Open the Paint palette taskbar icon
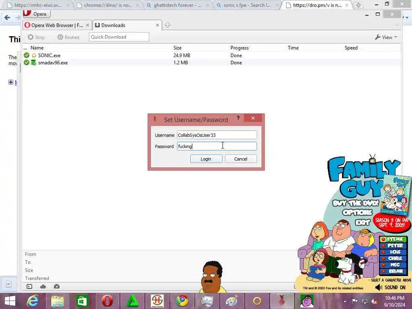This screenshot has height=309, width=412. [231, 301]
